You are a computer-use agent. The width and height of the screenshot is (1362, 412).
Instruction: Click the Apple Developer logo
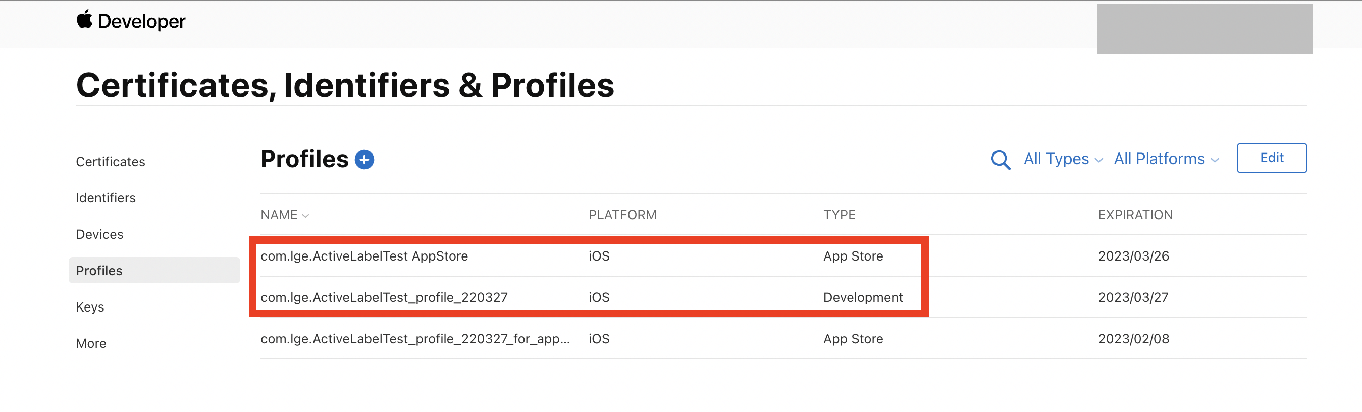tap(131, 21)
